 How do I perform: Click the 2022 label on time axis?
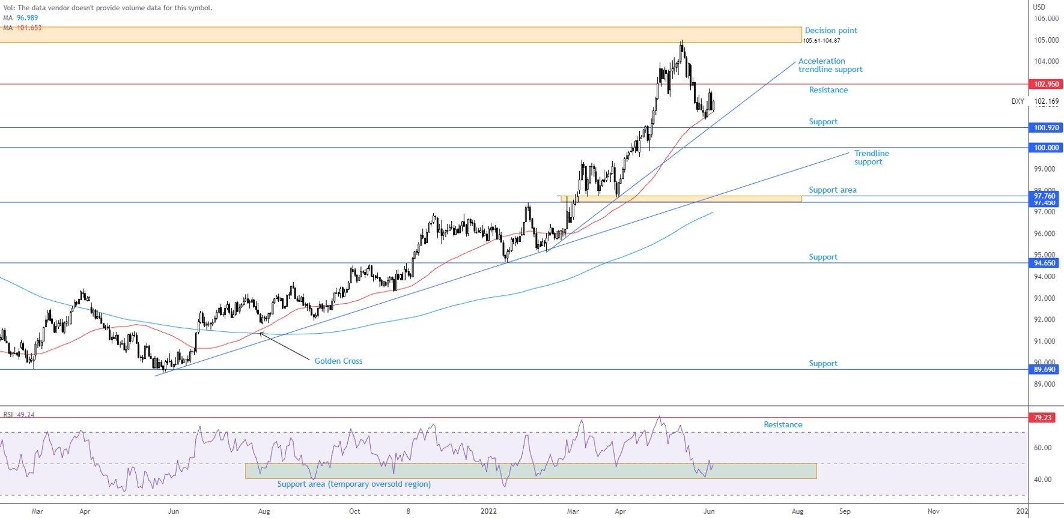point(490,511)
